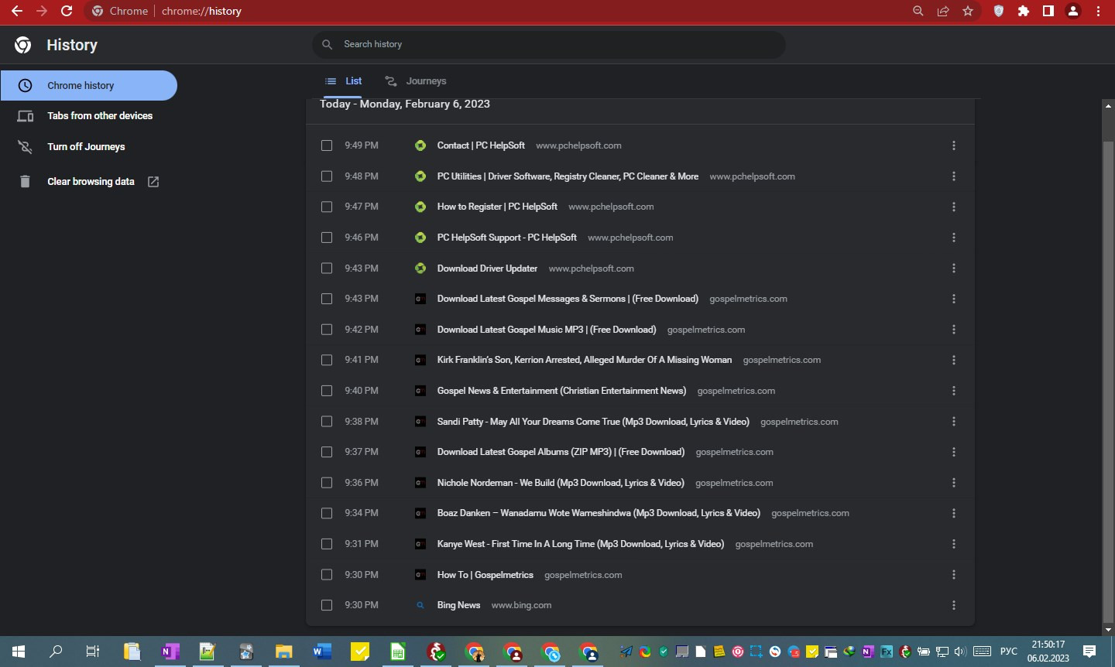Viewport: 1115px width, 667px height.
Task: Go back with the browser back arrow
Action: tap(17, 11)
